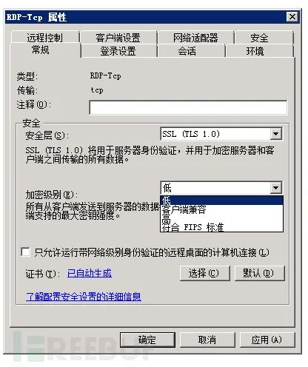This screenshot has height=367, width=308.
Task: Select the 常规 tab
Action: pos(41,50)
